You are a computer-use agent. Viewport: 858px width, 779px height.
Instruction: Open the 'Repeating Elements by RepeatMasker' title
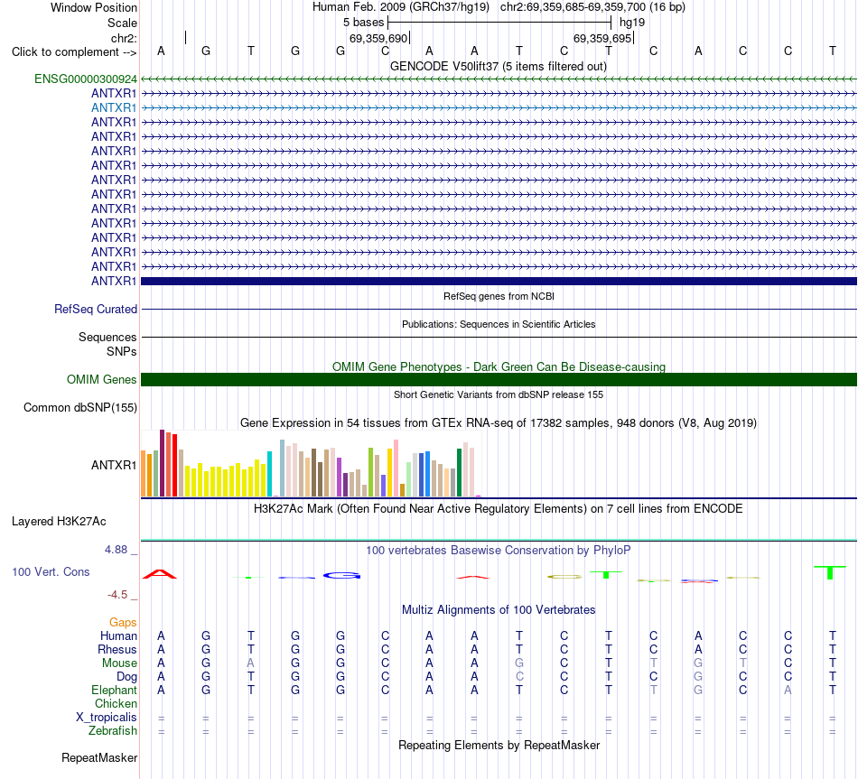point(499,745)
